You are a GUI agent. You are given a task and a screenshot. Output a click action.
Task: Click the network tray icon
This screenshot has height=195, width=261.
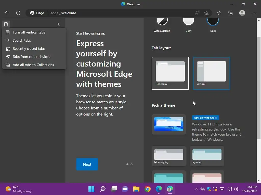coord(230,189)
